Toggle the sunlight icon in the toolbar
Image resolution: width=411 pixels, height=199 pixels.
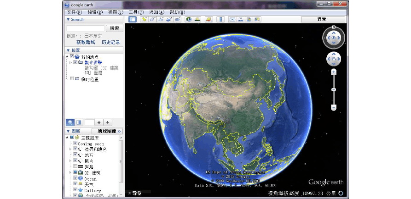click(x=197, y=19)
